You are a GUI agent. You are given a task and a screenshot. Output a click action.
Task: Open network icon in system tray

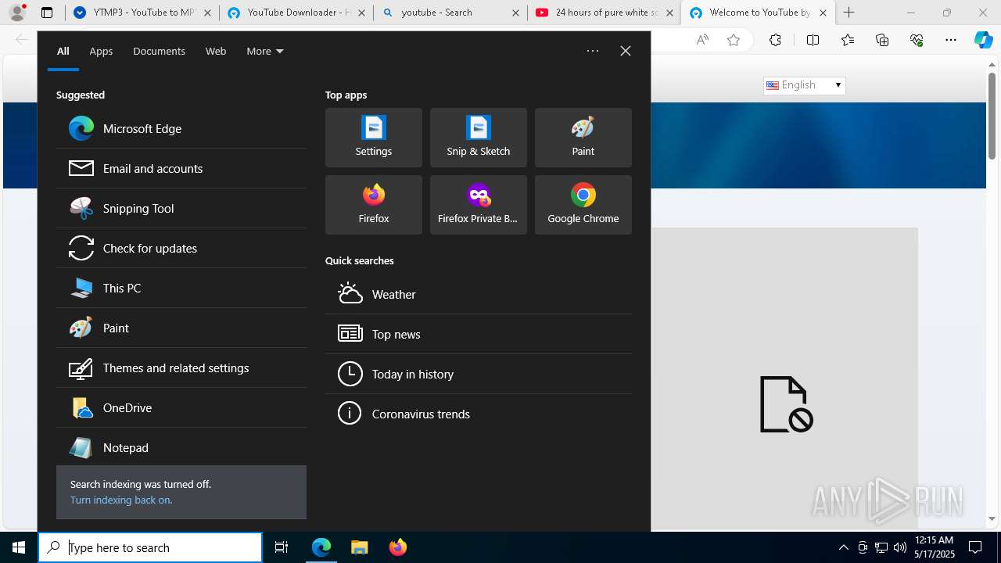[881, 547]
